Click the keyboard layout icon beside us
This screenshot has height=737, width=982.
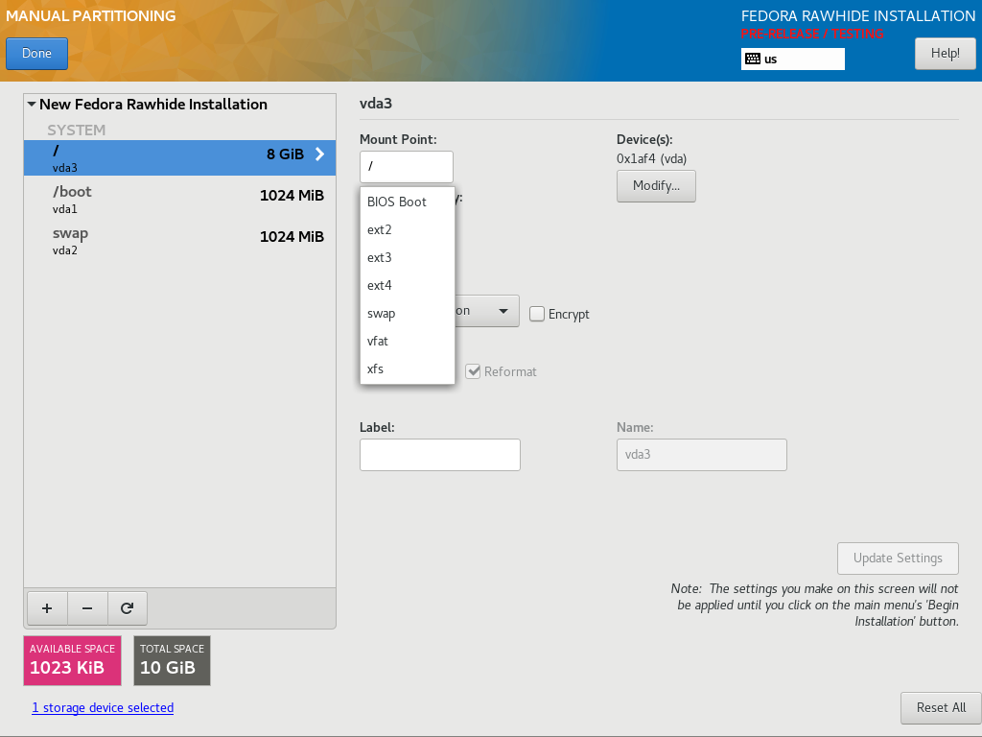[753, 59]
